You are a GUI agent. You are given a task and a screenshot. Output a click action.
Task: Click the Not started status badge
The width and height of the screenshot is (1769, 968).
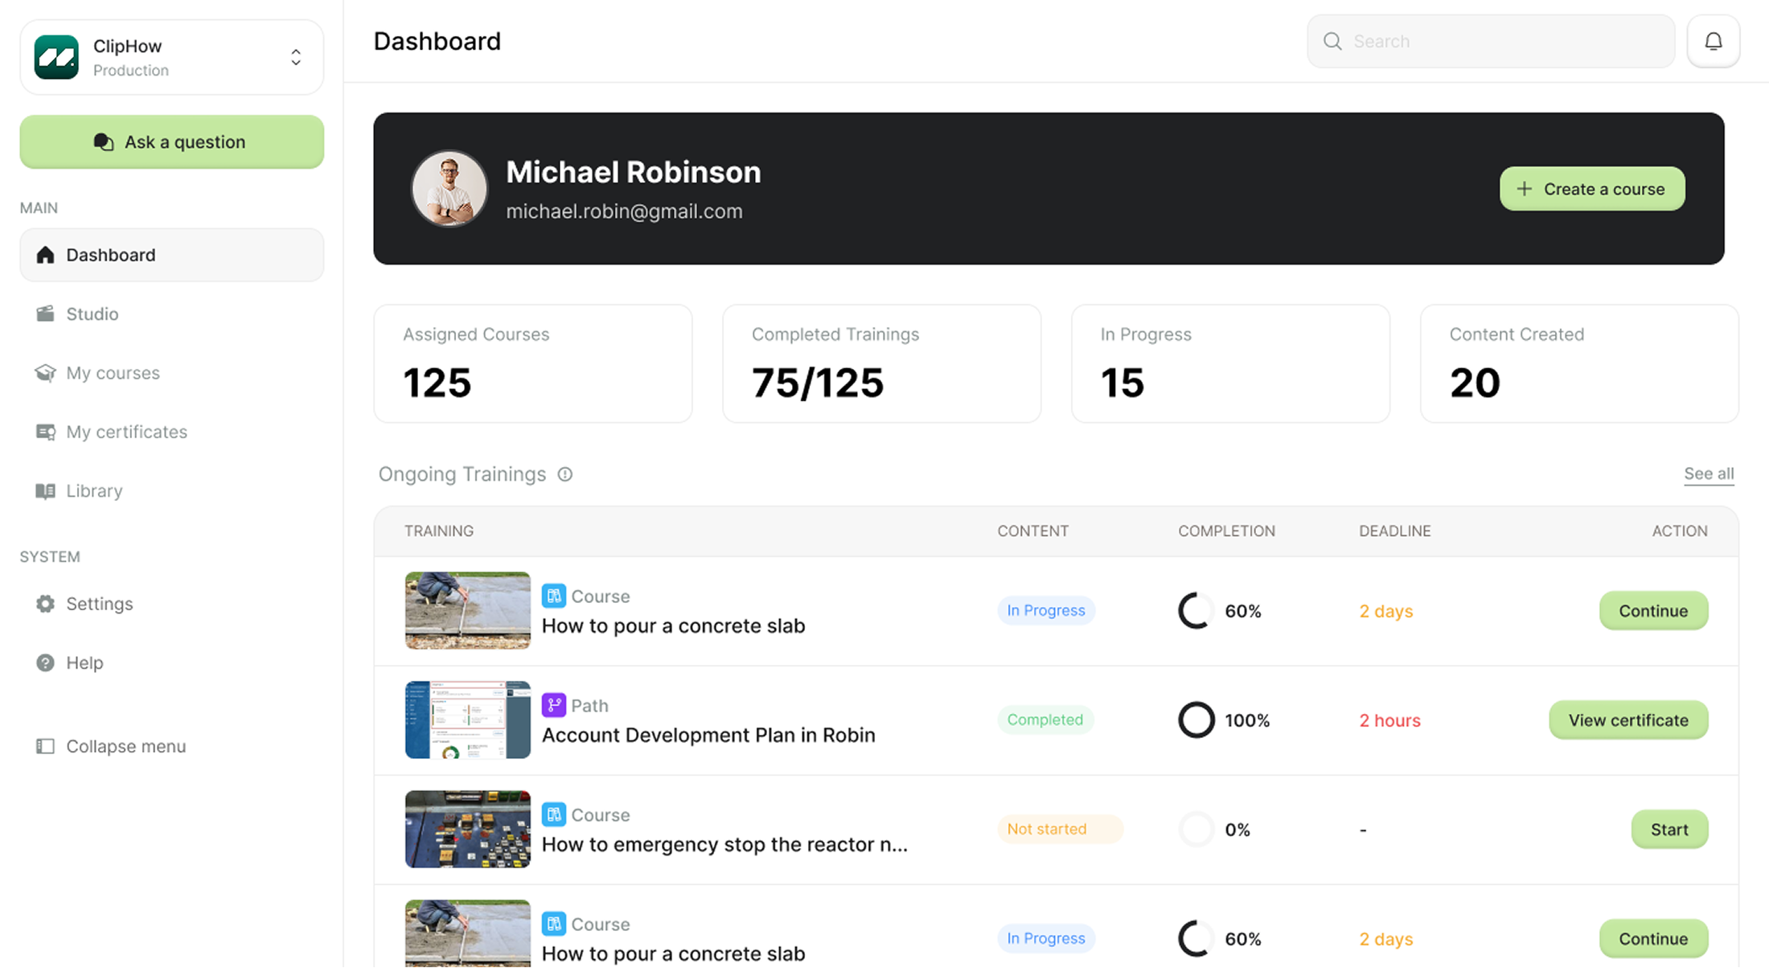1060,829
